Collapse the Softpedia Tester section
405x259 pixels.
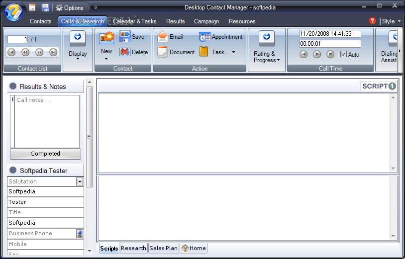click(x=13, y=170)
